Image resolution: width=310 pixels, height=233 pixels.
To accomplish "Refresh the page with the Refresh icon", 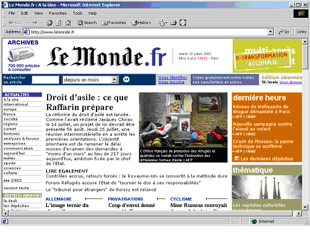I will coord(59,23).
